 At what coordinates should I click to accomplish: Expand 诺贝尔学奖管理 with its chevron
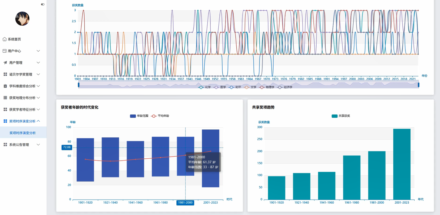38,74
